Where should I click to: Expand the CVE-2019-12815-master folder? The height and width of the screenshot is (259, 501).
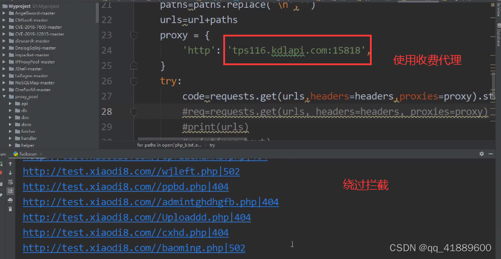(x=4, y=34)
